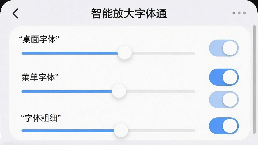This screenshot has height=145, width=258.
Task: Select the 菜单字体 label
Action: click(40, 77)
